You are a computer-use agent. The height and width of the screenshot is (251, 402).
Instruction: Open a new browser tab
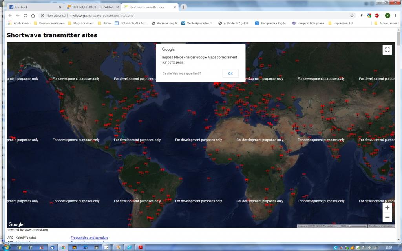click(x=184, y=7)
